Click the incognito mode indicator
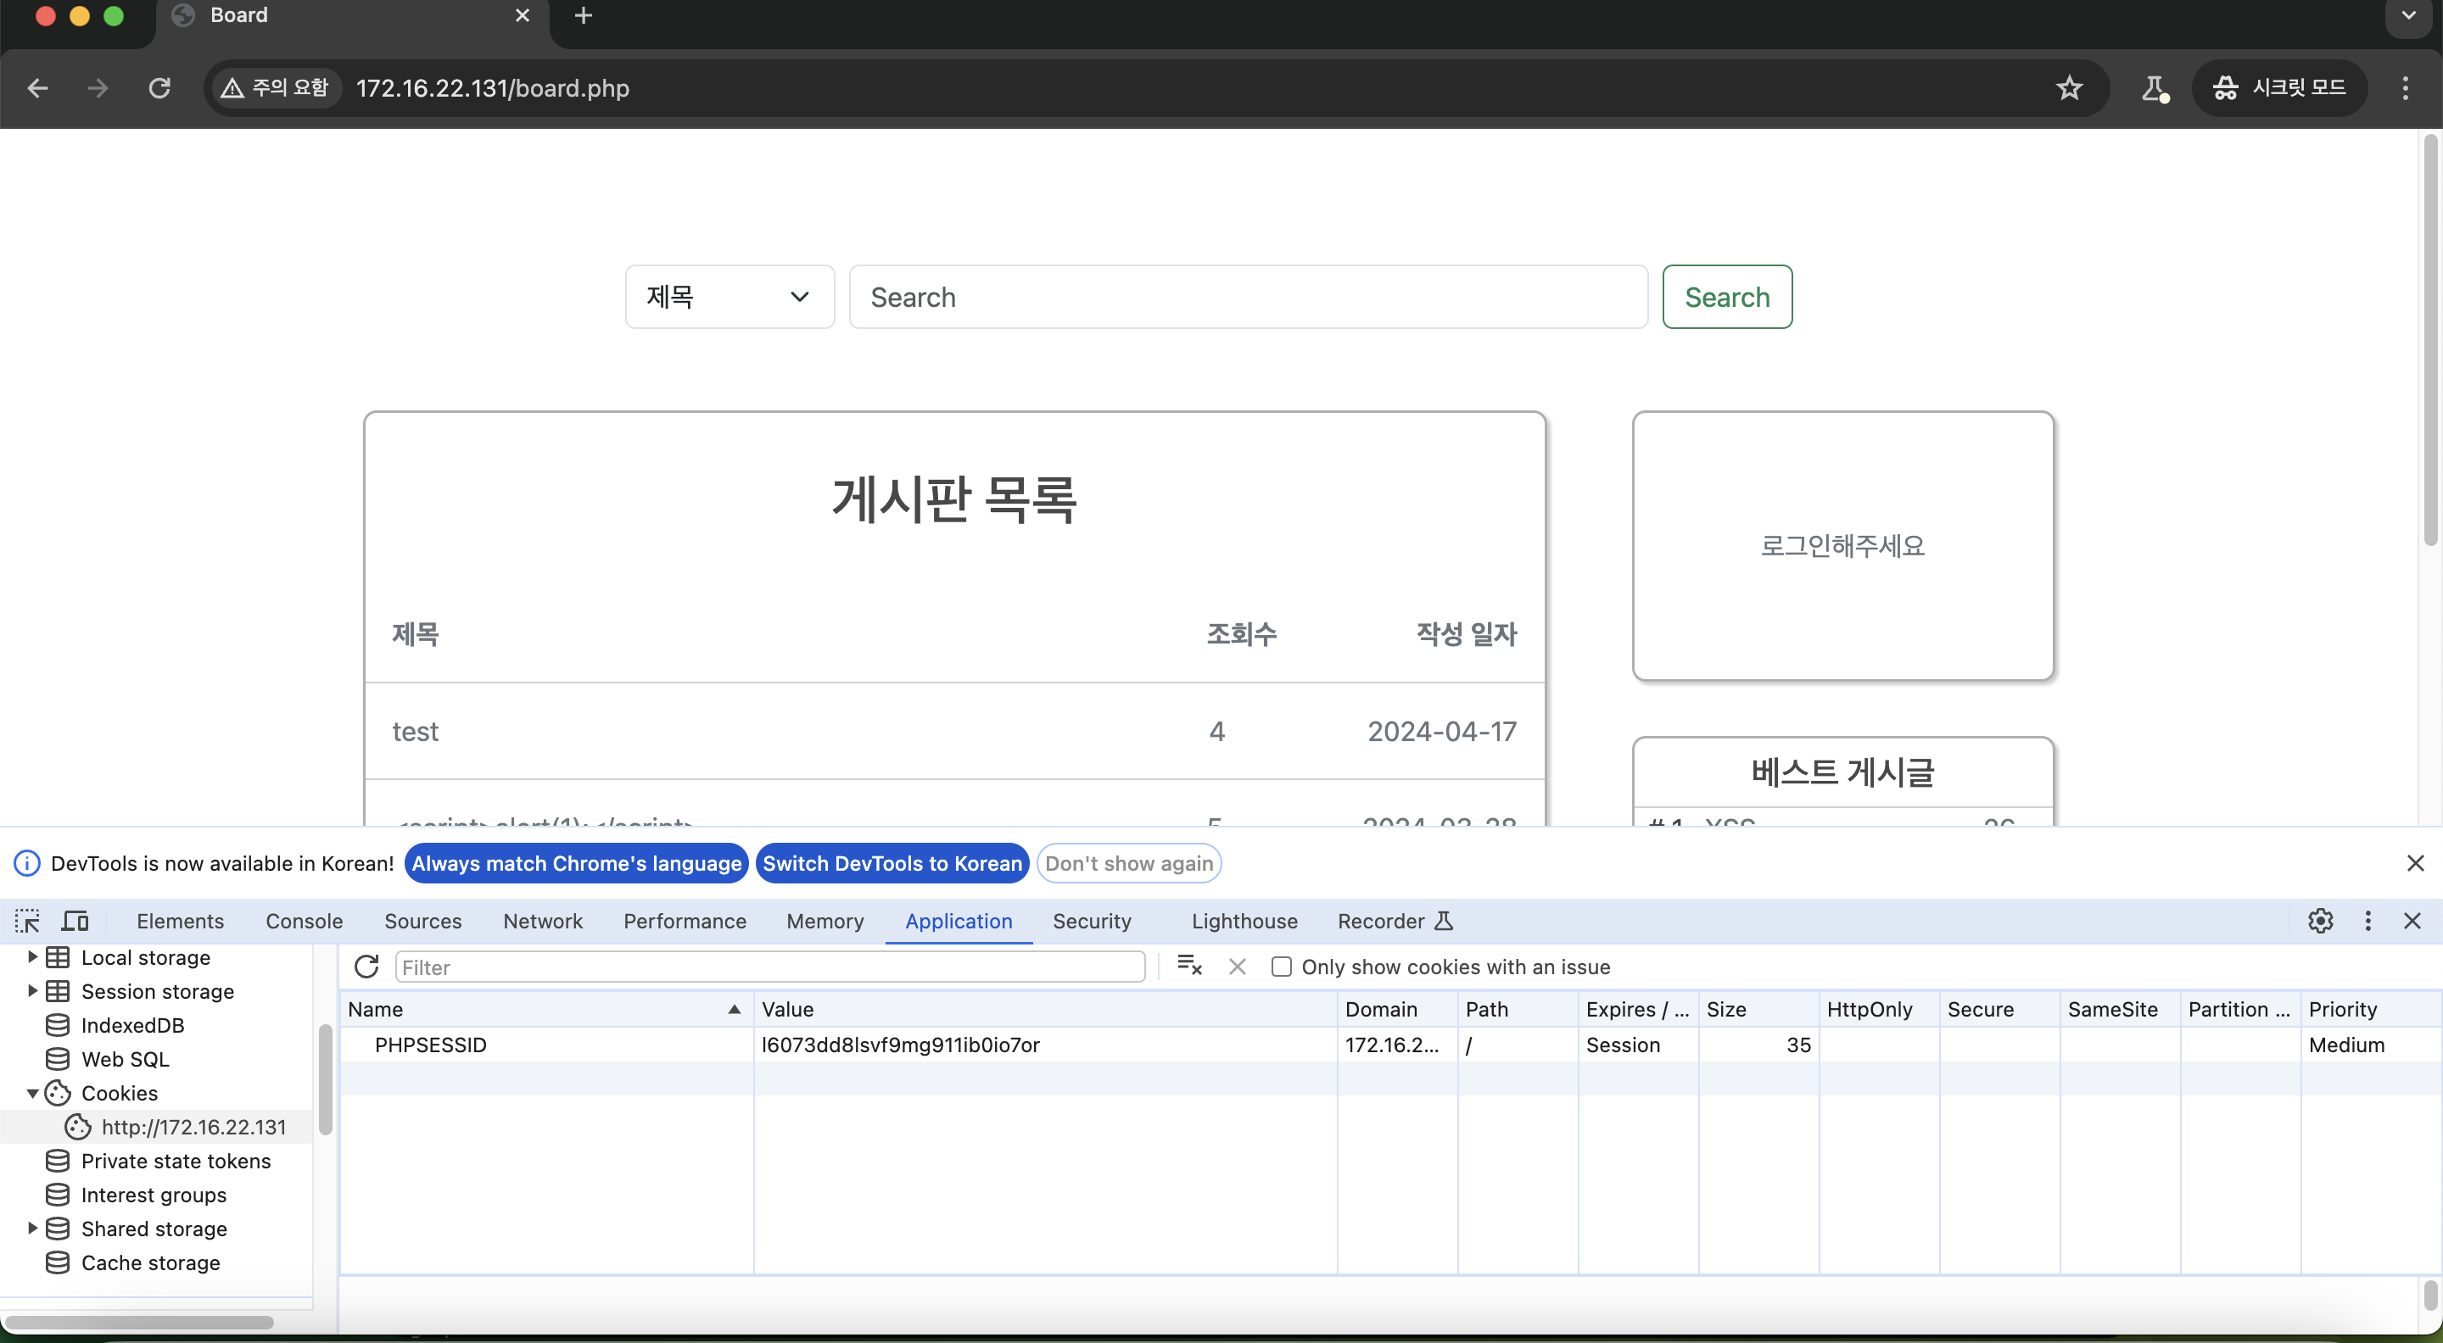2443x1343 pixels. [2279, 88]
